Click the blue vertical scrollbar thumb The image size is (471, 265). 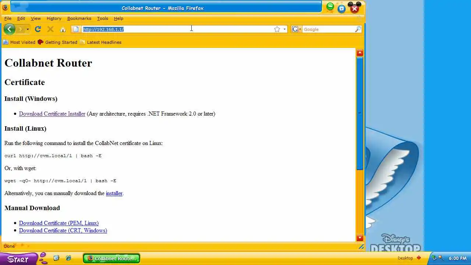tap(360, 113)
